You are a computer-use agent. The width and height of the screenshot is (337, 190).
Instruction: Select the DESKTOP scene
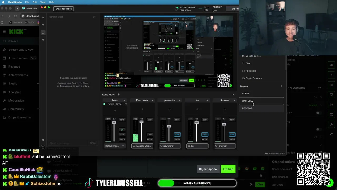tap(261, 108)
